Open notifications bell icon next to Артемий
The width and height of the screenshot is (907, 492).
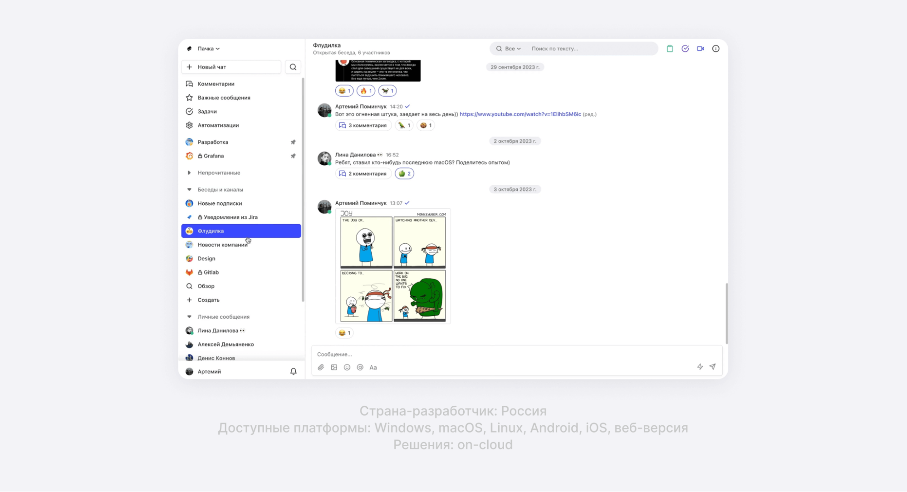point(294,371)
